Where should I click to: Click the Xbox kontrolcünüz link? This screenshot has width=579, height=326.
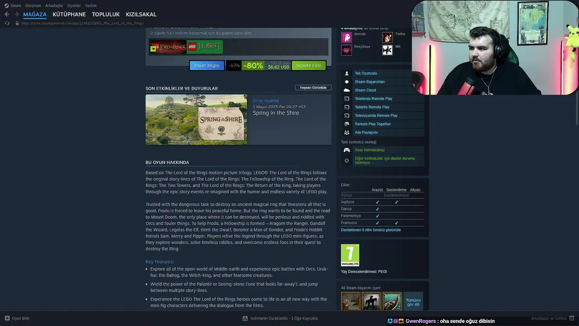(370, 150)
